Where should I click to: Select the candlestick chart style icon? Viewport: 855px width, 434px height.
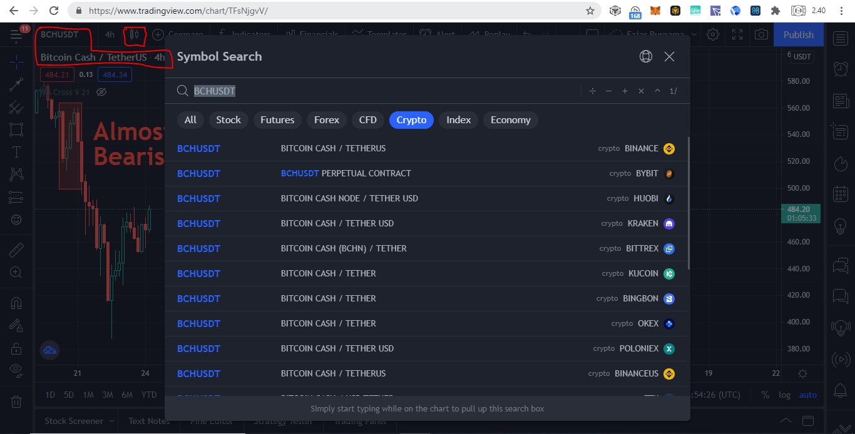(133, 35)
